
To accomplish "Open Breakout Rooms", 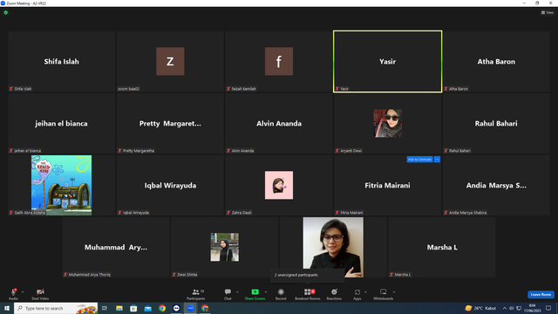I will (x=308, y=294).
